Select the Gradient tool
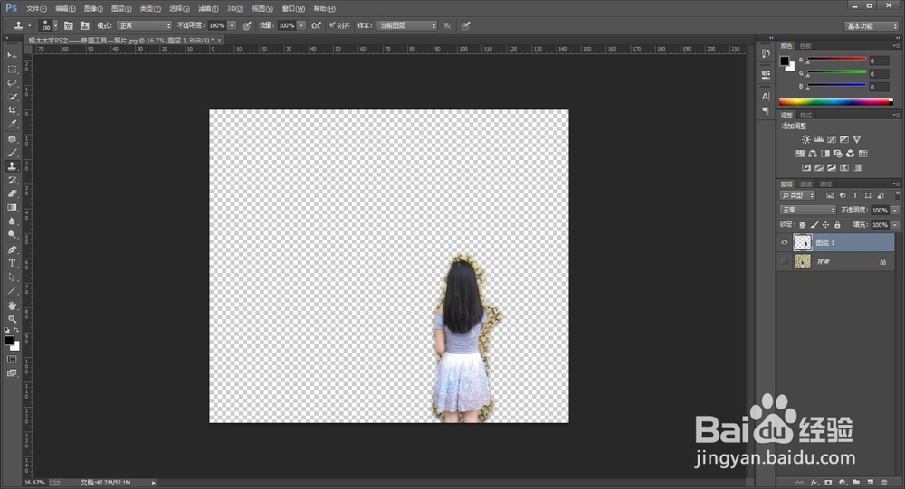The image size is (905, 489). pyautogui.click(x=12, y=208)
